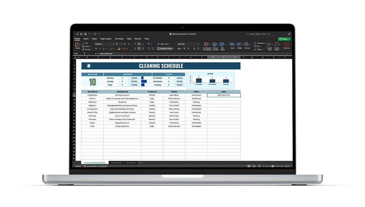Click the Paste clipboard icon
Viewport: 365px width, 207px height.
(77, 45)
